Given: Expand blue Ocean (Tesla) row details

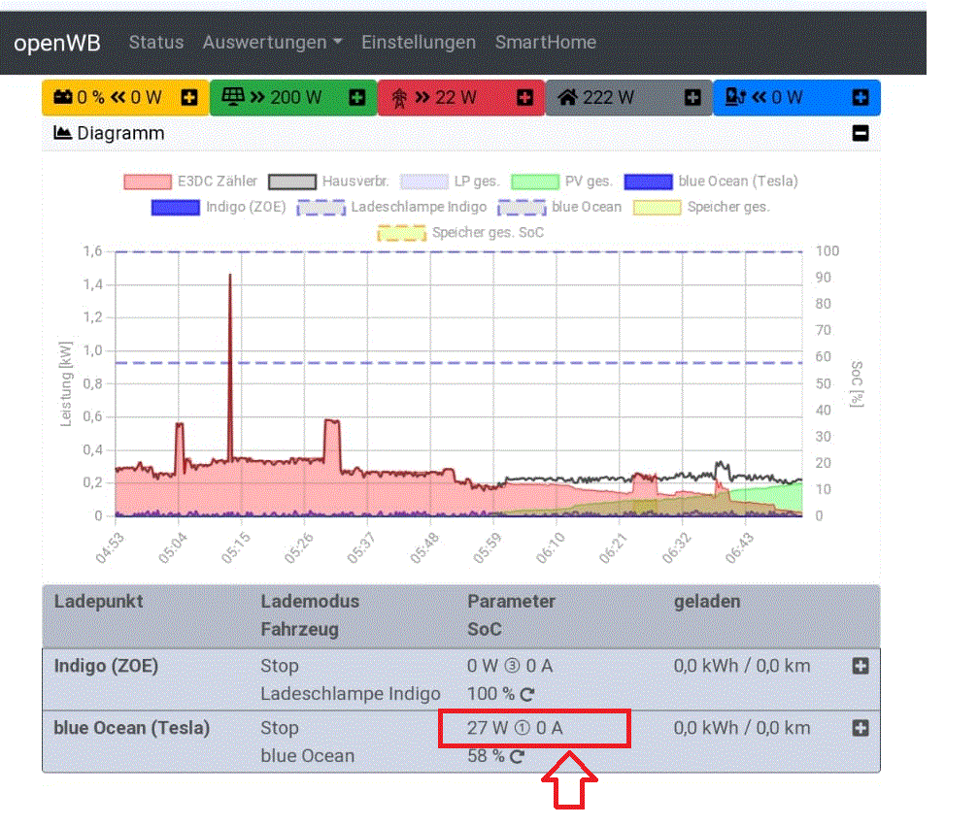Looking at the screenshot, I should [860, 728].
